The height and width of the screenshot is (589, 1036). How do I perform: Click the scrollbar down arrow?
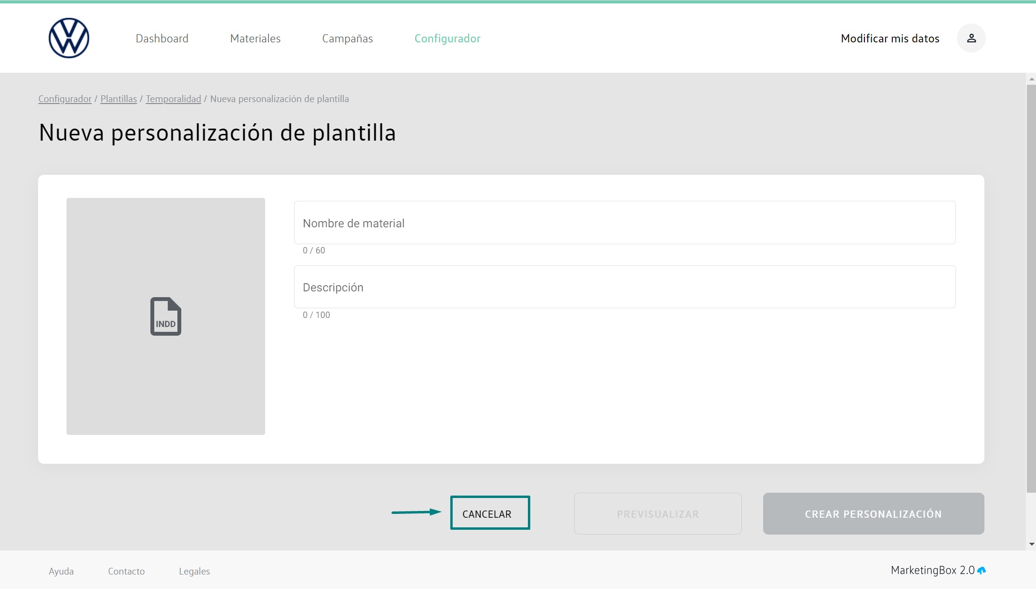(x=1031, y=544)
